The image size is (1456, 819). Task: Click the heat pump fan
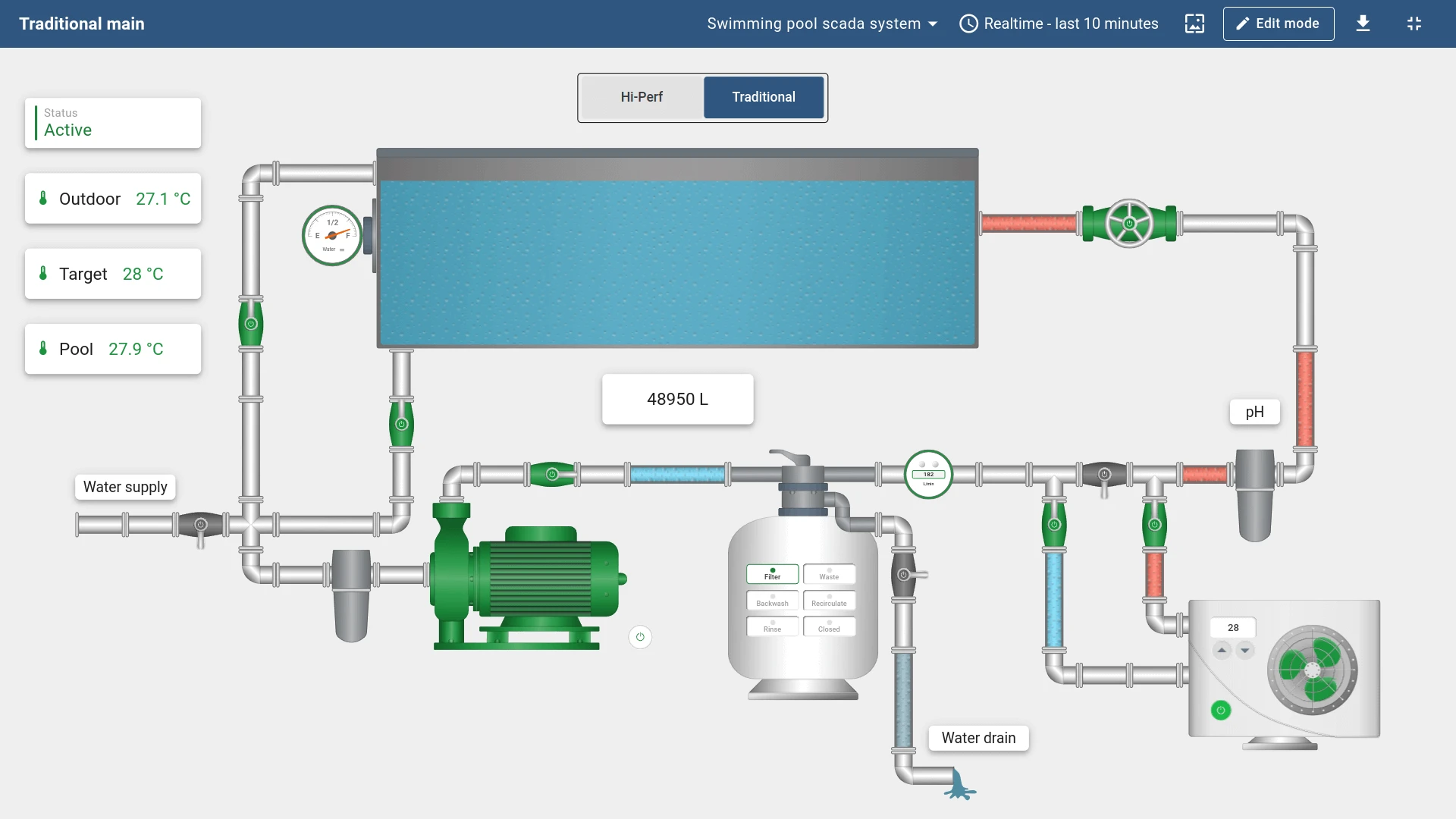(x=1313, y=670)
